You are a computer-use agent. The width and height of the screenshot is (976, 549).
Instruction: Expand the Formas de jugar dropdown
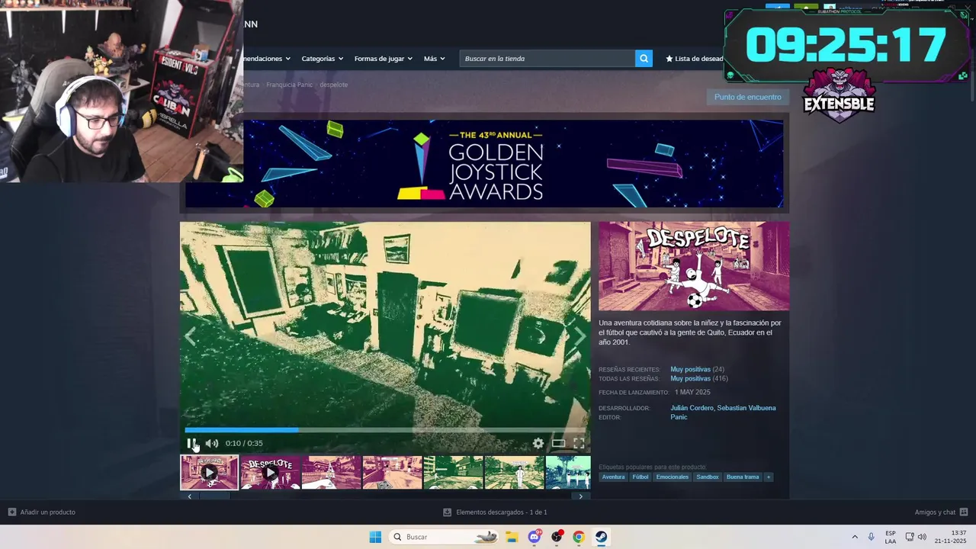[383, 59]
